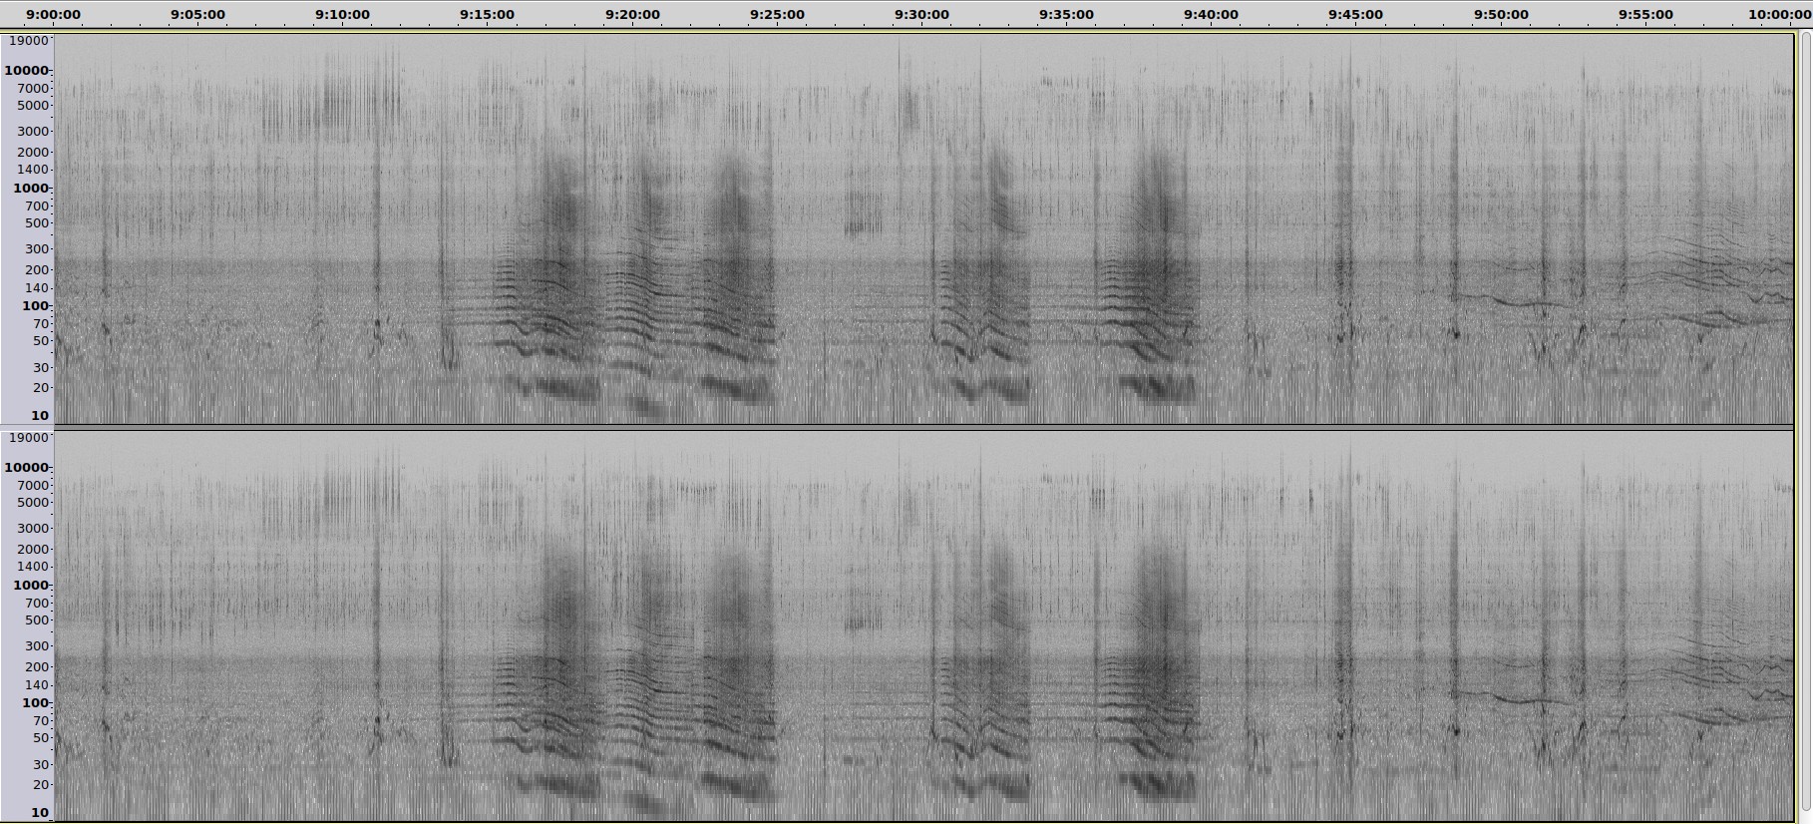Screen dimensions: 1813x824
Task: Click the divider between the two spectrogram channels
Action: tap(922, 428)
